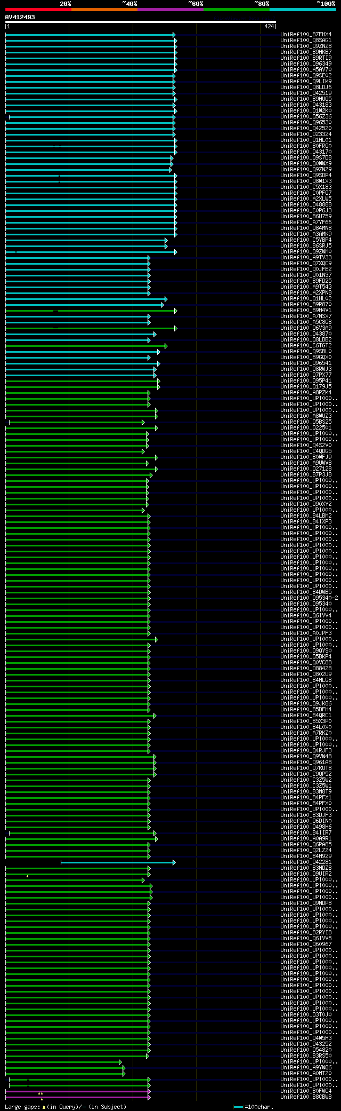The image size is (341, 1111).
Task: Click the white query sequence bar
Action: pyautogui.click(x=141, y=22)
